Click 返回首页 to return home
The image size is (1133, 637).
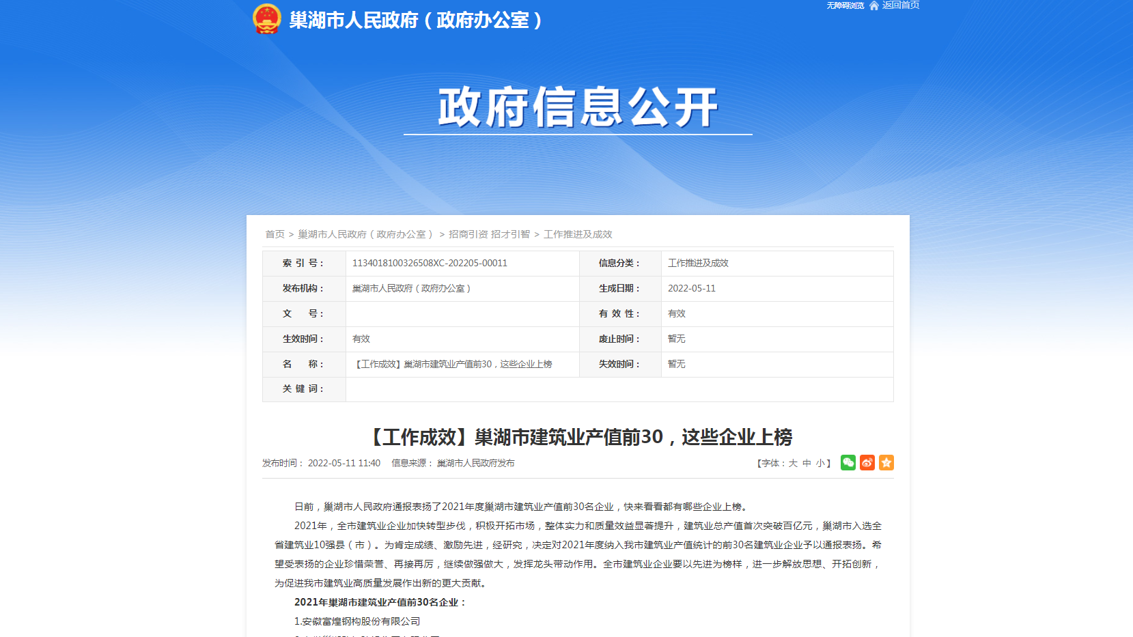pos(900,5)
